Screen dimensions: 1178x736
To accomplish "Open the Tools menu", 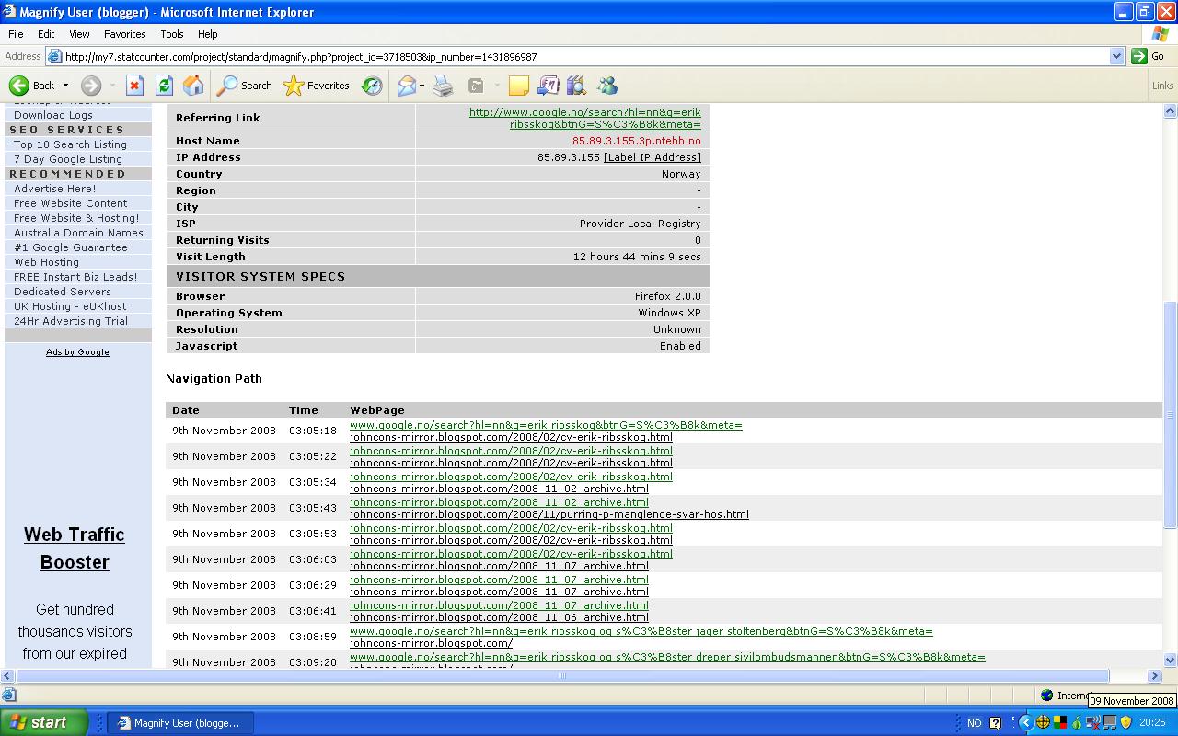I will pyautogui.click(x=172, y=34).
